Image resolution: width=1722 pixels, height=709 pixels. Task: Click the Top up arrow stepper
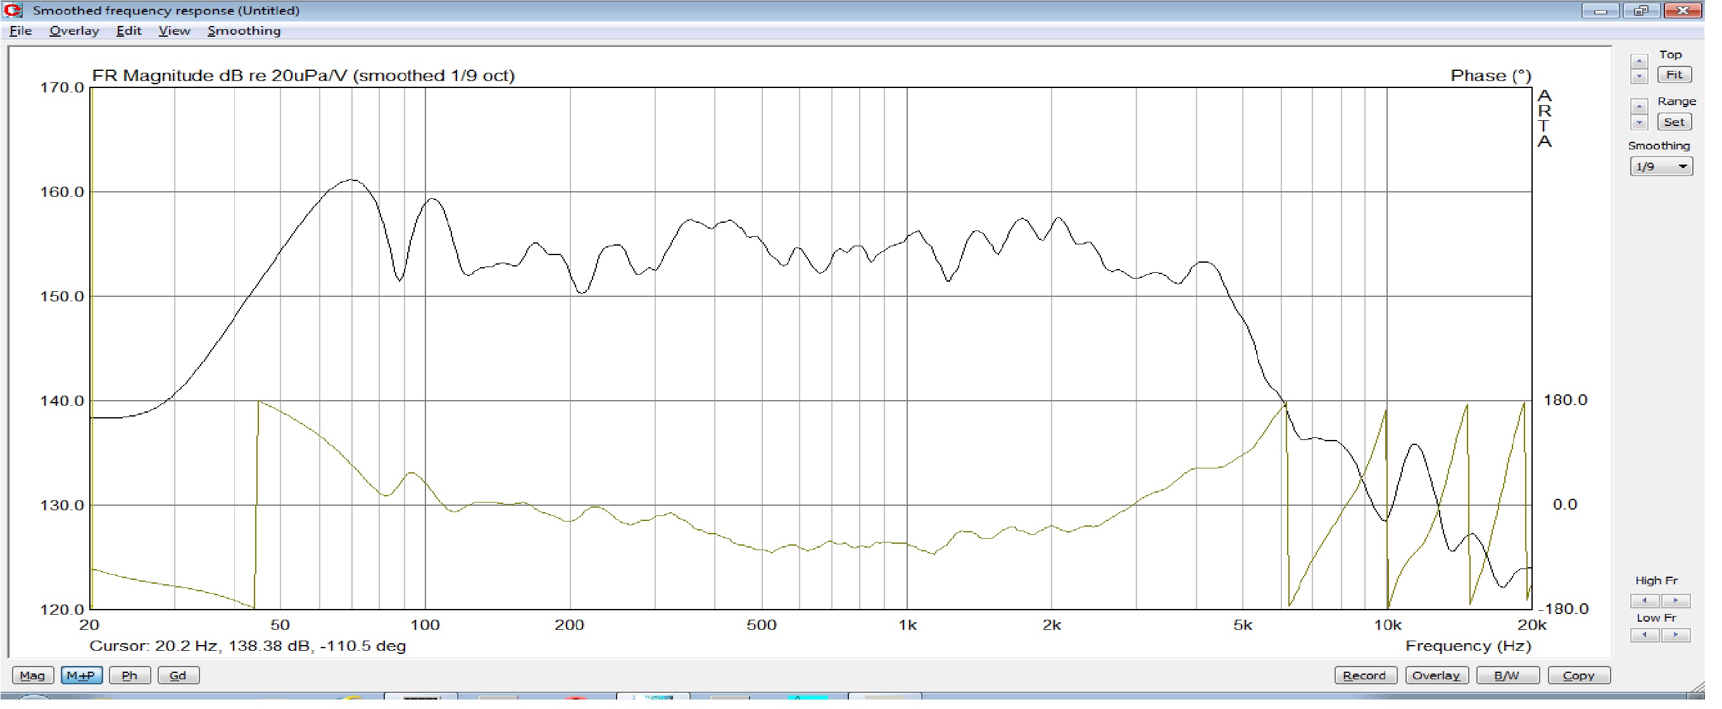pyautogui.click(x=1638, y=61)
